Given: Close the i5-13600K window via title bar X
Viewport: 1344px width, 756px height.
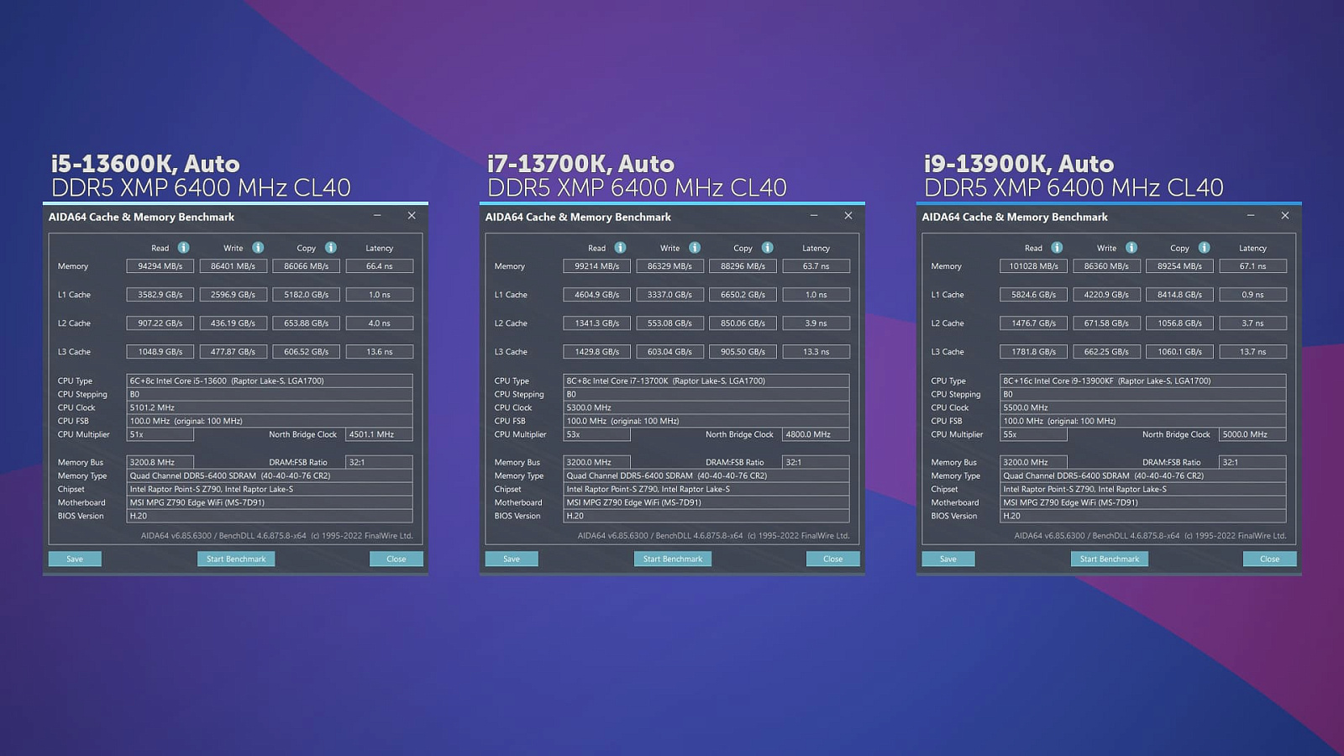Looking at the screenshot, I should tap(412, 216).
